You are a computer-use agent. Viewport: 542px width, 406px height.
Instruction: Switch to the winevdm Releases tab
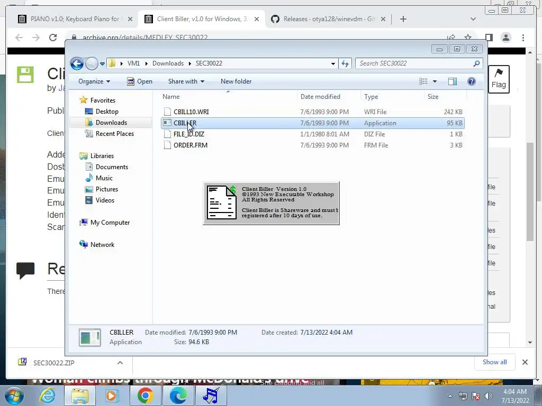323,19
